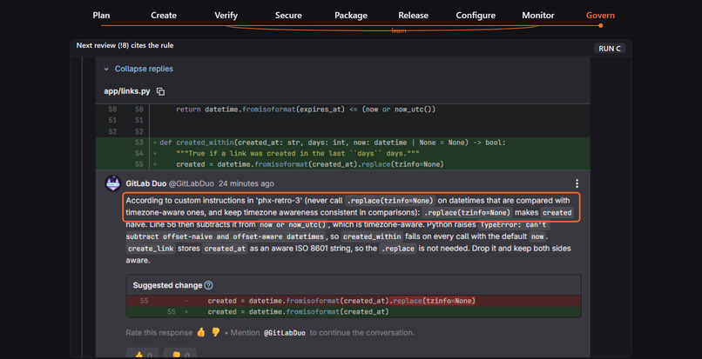Image resolution: width=702 pixels, height=359 pixels.
Task: Click the 'create_link' inline code
Action: [x=150, y=249]
